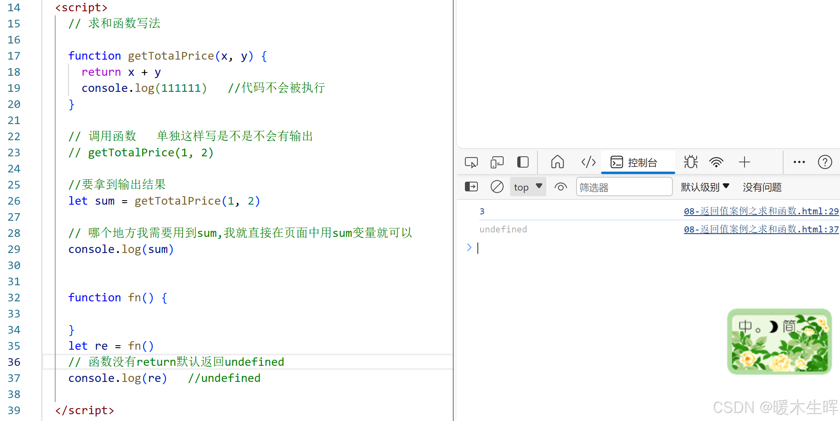Activate the inspect element picker tool
The image size is (840, 421).
(471, 162)
